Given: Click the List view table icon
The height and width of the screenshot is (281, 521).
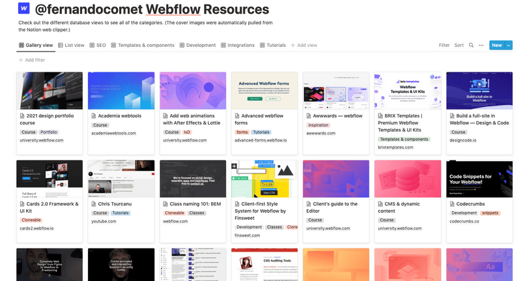Looking at the screenshot, I should [61, 45].
